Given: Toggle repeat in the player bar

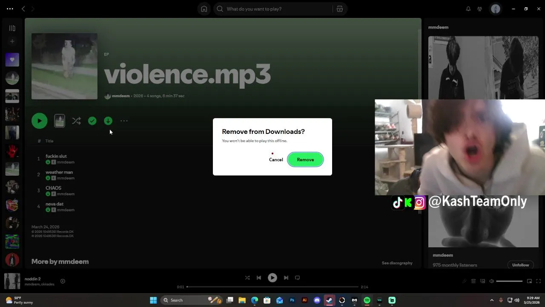Looking at the screenshot, I should [298, 278].
